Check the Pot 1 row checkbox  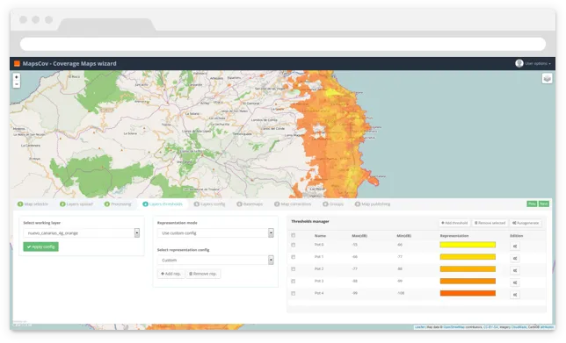tap(294, 257)
